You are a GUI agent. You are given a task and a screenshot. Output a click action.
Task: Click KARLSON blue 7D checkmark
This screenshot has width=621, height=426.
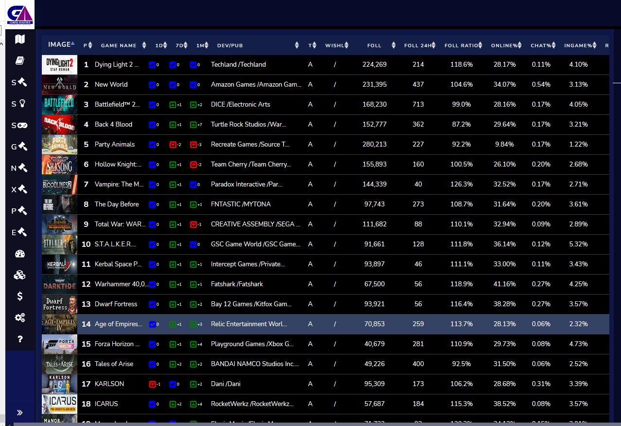click(x=172, y=384)
